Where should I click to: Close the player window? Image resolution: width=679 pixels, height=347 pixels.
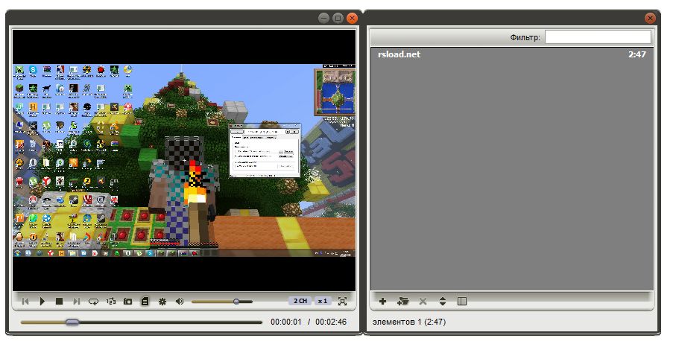pyautogui.click(x=353, y=18)
